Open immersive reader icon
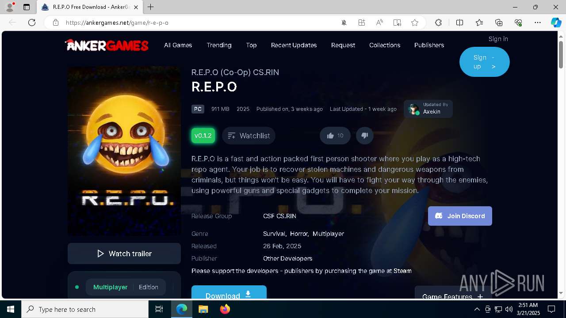The height and width of the screenshot is (318, 566). coord(397,23)
